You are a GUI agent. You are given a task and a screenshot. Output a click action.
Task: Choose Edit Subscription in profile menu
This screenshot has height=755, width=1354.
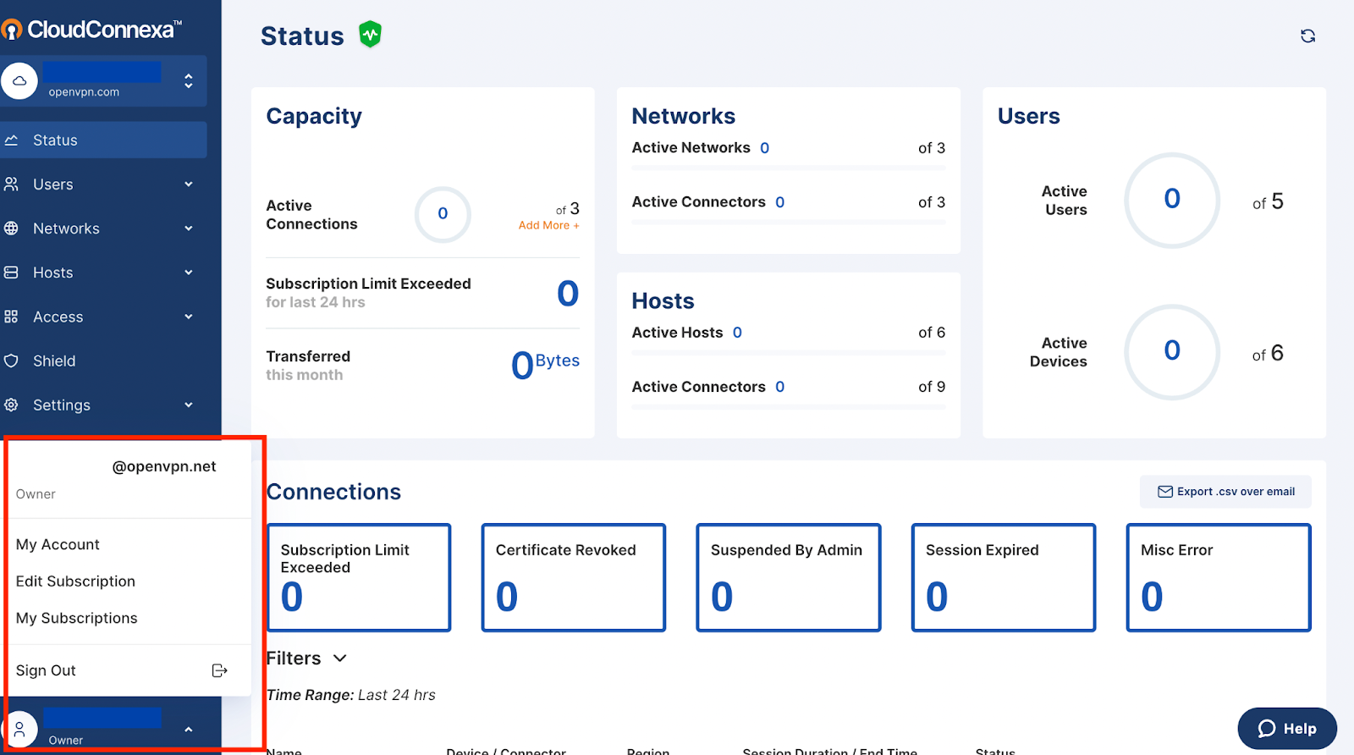coord(75,581)
